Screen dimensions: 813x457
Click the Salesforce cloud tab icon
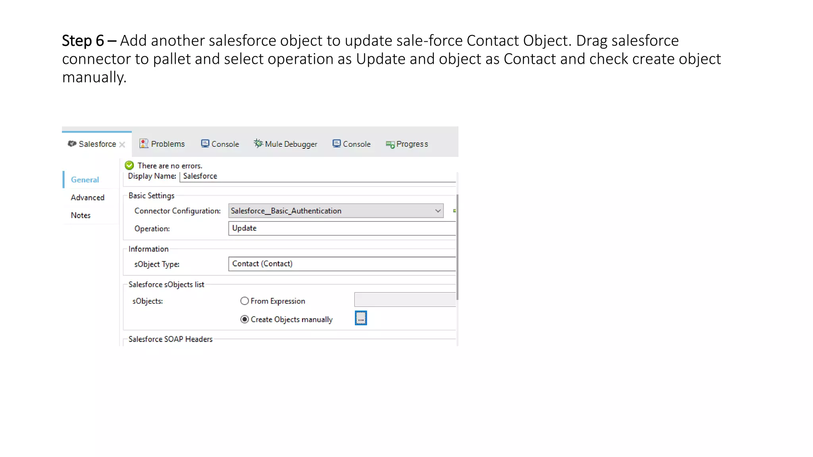72,144
